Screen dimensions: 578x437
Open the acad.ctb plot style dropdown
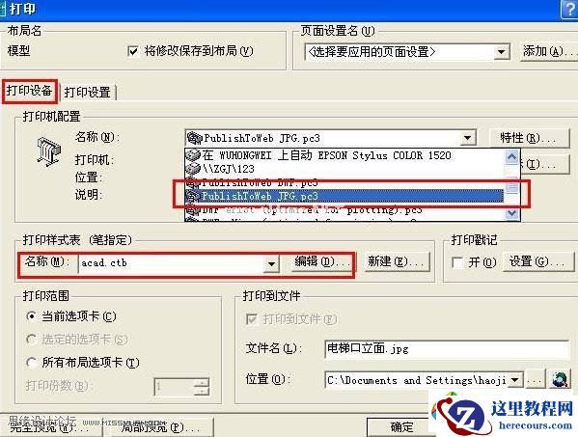[271, 263]
